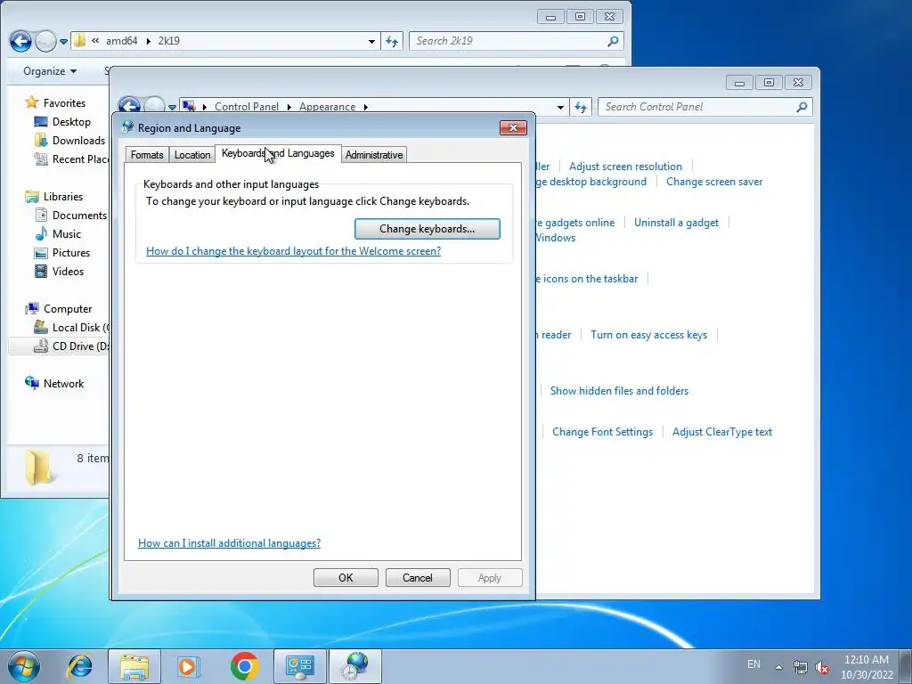The height and width of the screenshot is (684, 912).
Task: Open the Downloads folder shortcut
Action: tap(78, 140)
